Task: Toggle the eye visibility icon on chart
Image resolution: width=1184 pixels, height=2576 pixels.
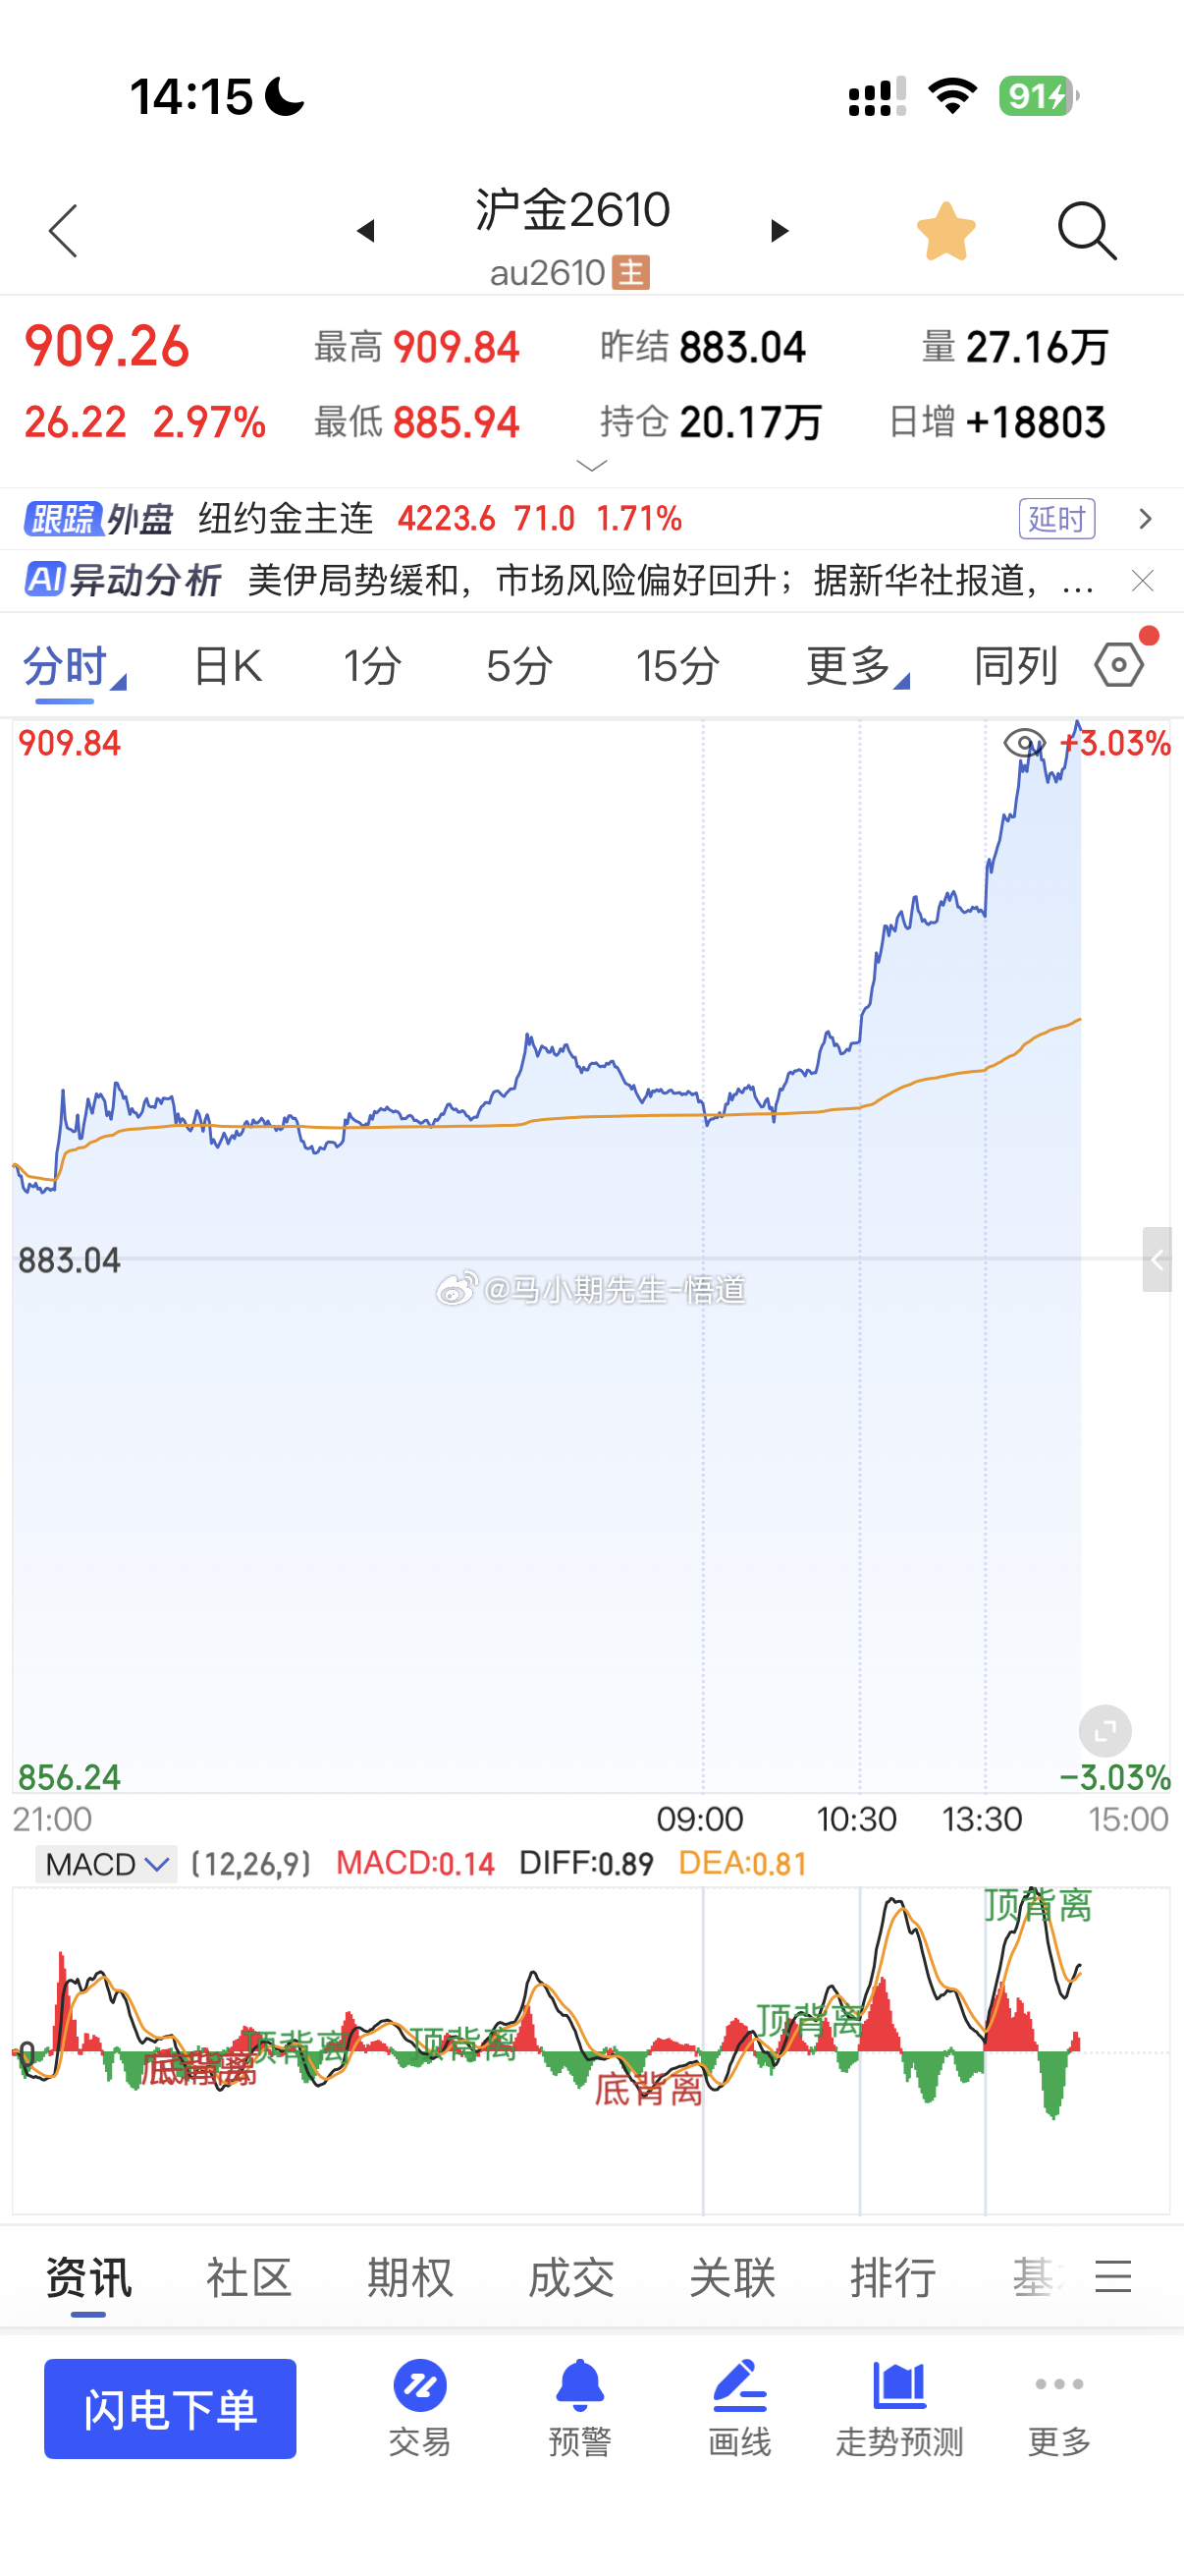Action: pos(1024,743)
